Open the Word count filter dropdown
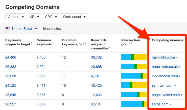Image resolution: width=187 pixels, height=110 pixels. pyautogui.click(x=74, y=17)
